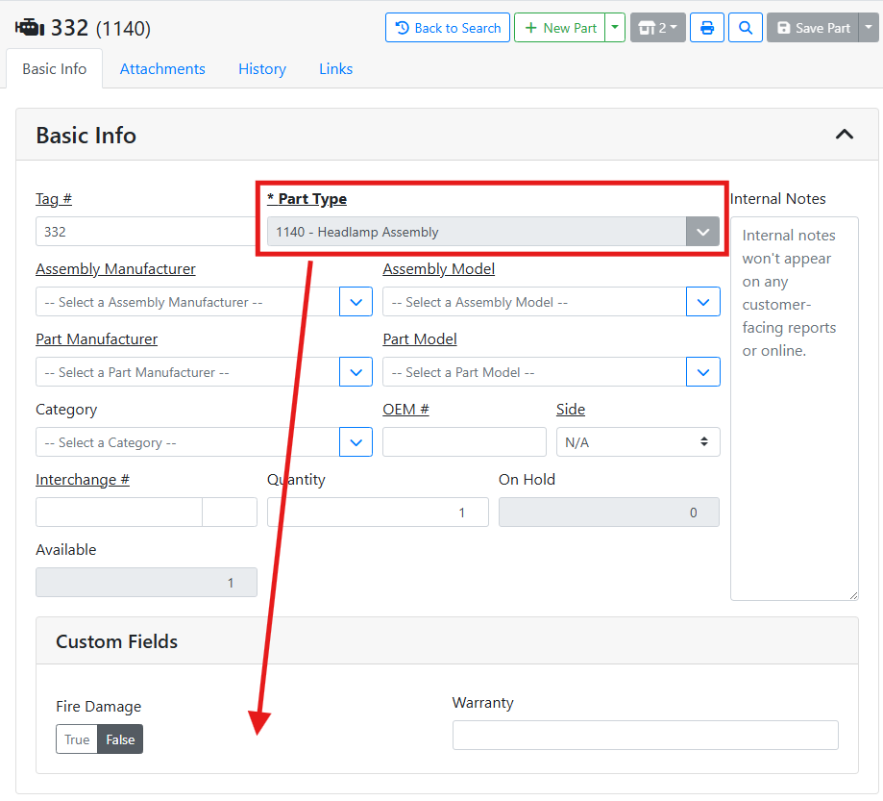The image size is (883, 801).
Task: Open the New Part dropdown caret
Action: (x=615, y=28)
